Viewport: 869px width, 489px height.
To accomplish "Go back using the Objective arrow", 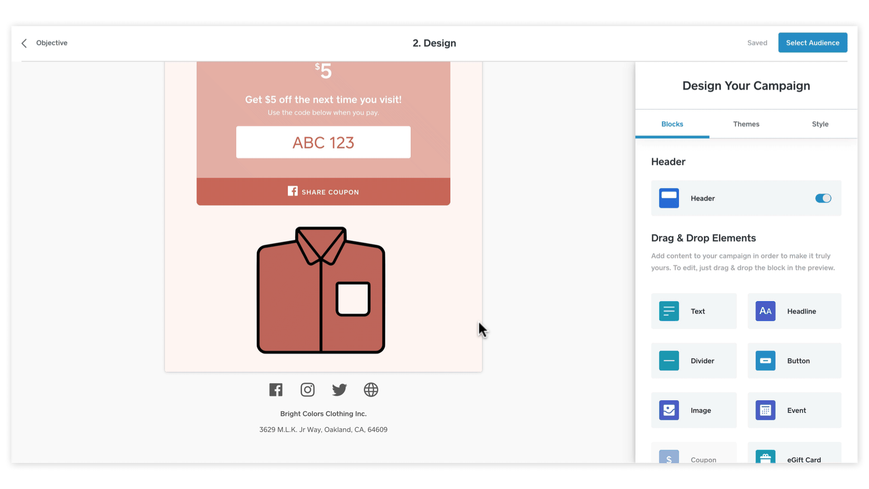I will [24, 43].
